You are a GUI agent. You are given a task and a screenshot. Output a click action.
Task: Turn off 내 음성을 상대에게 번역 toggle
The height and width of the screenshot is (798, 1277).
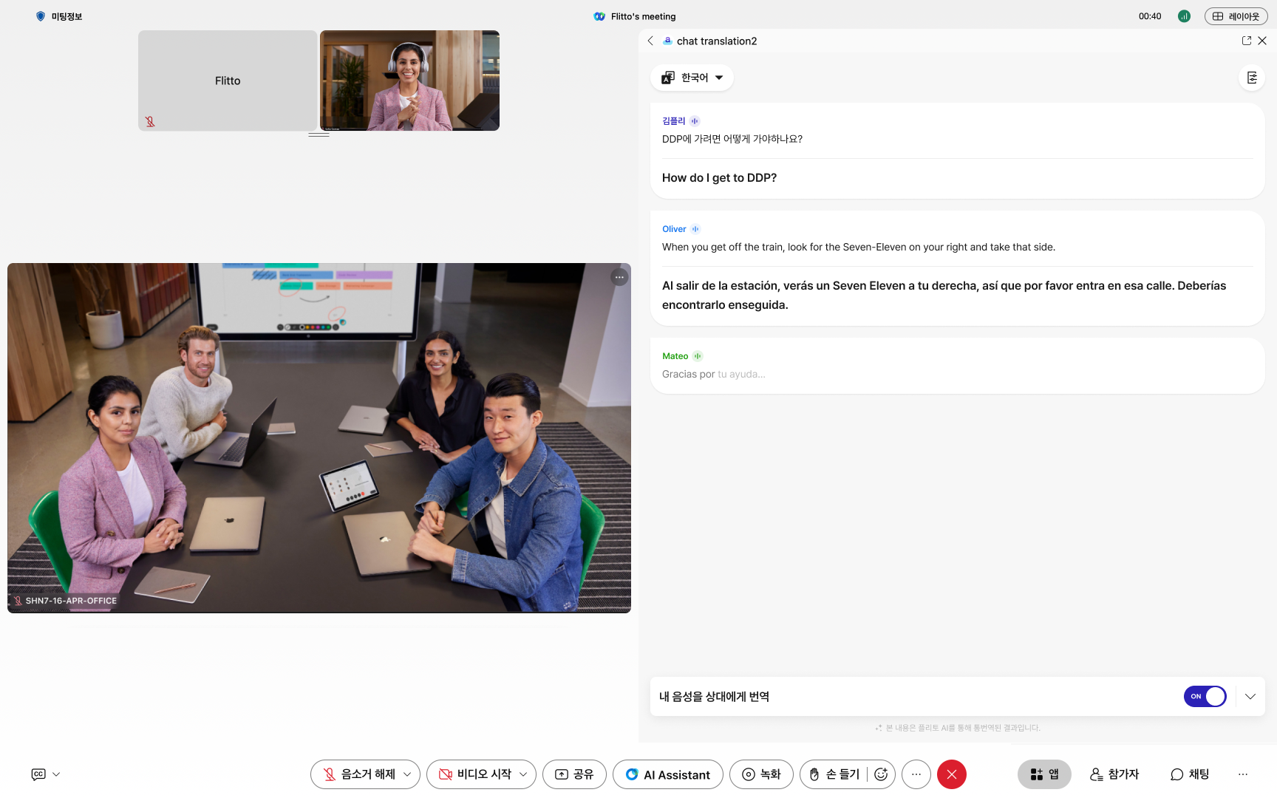[x=1205, y=696]
